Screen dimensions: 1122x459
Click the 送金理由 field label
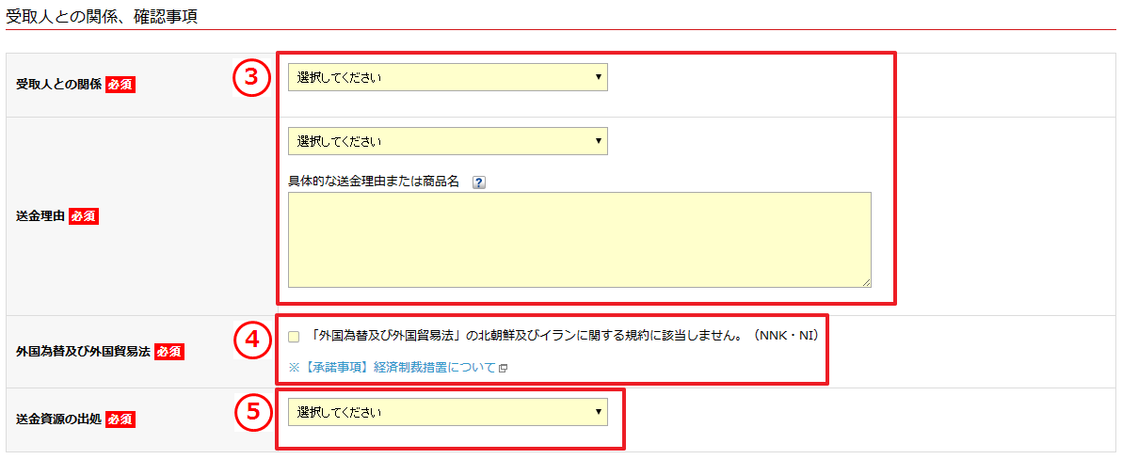40,216
